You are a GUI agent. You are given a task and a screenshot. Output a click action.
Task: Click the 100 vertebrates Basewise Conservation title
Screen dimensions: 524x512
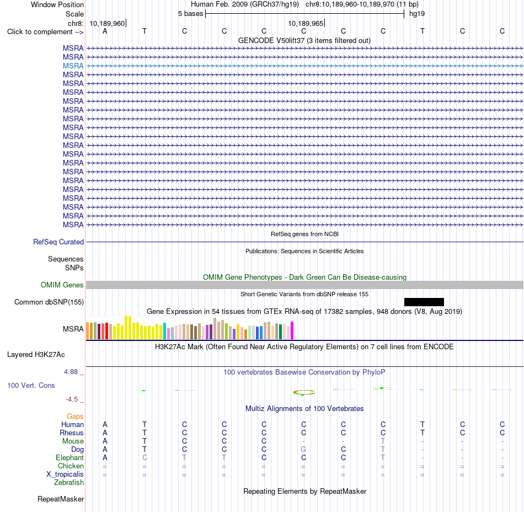coord(304,372)
